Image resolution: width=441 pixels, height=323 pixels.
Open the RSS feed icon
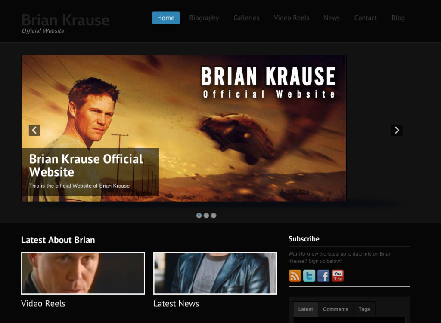295,276
